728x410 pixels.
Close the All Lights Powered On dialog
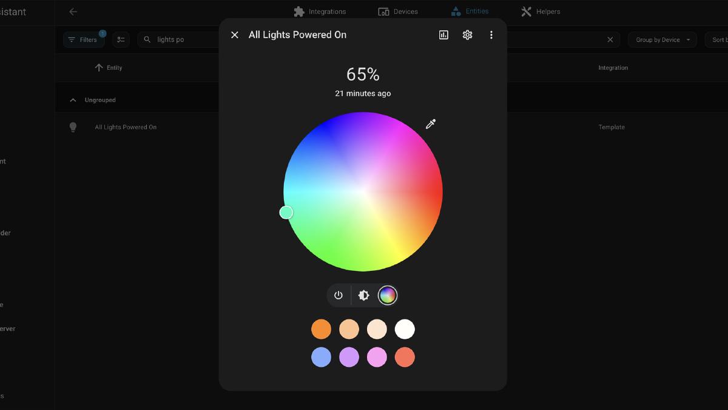point(234,35)
